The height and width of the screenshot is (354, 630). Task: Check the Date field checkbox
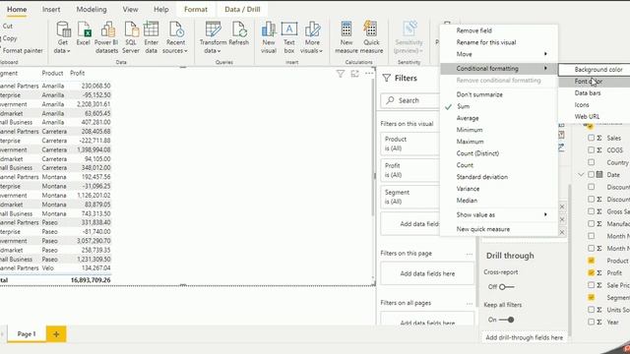591,175
